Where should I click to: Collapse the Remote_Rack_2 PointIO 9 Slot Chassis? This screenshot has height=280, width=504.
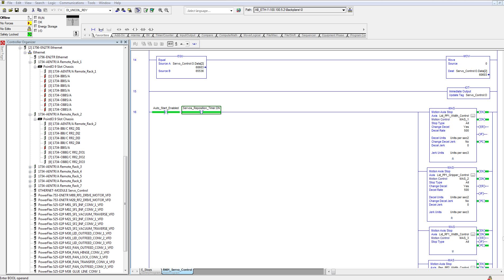pos(35,119)
